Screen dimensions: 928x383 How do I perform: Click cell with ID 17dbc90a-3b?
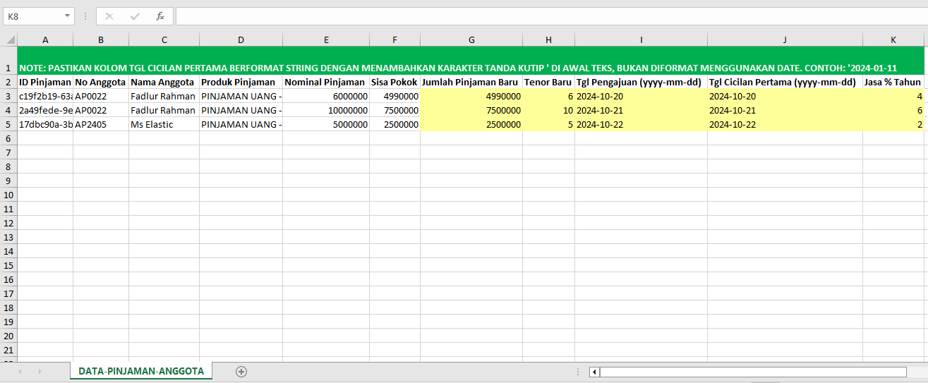pyautogui.click(x=45, y=124)
